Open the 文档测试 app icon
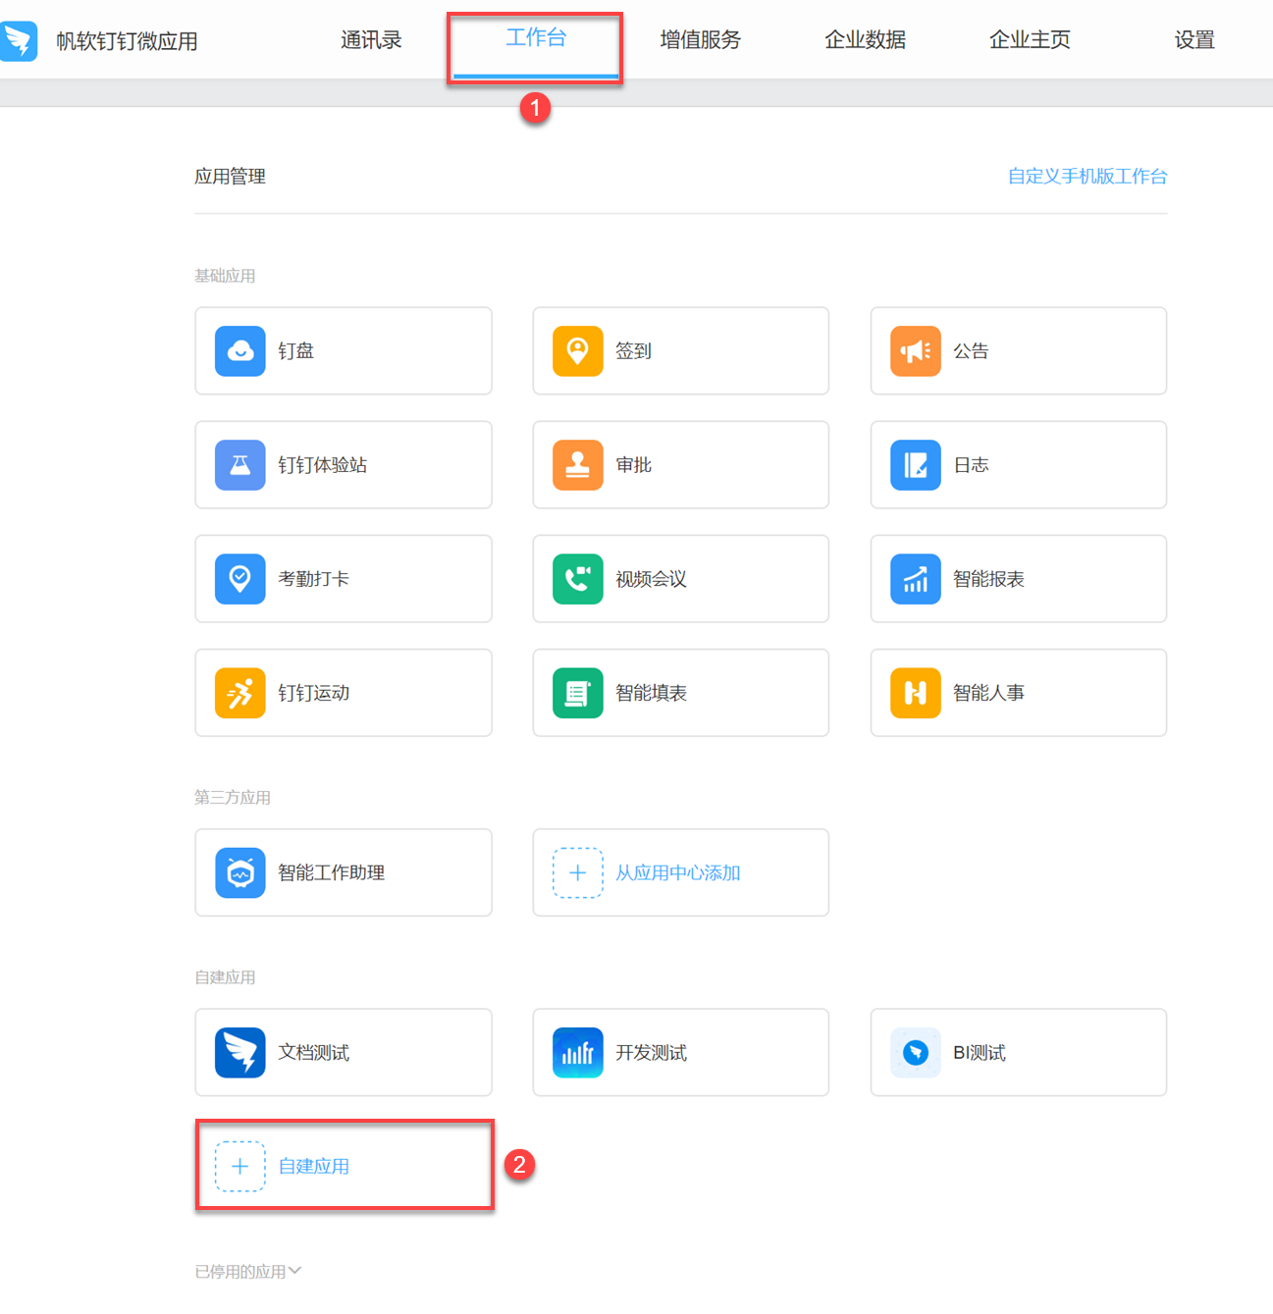The height and width of the screenshot is (1314, 1273). (240, 1052)
